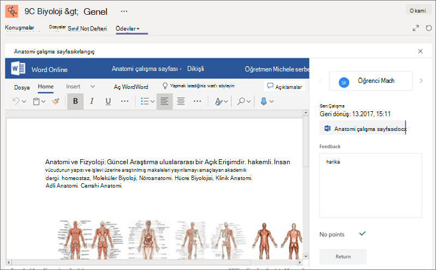
Task: Open the Dictate dropdown arrow
Action: 272,101
